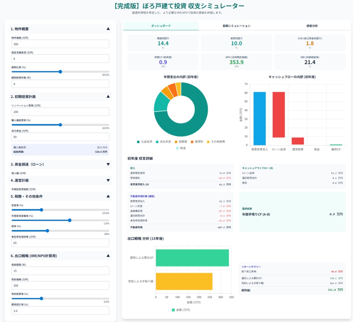Toggle 固都税 legend item in donut chart
This screenshot has width=353, height=322.
pyautogui.click(x=181, y=142)
